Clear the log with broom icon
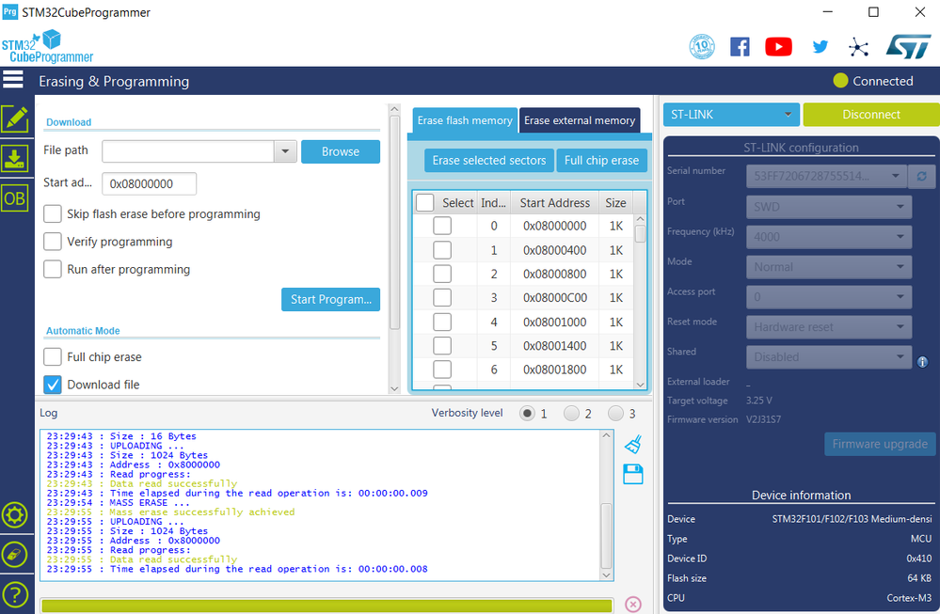 pos(633,444)
